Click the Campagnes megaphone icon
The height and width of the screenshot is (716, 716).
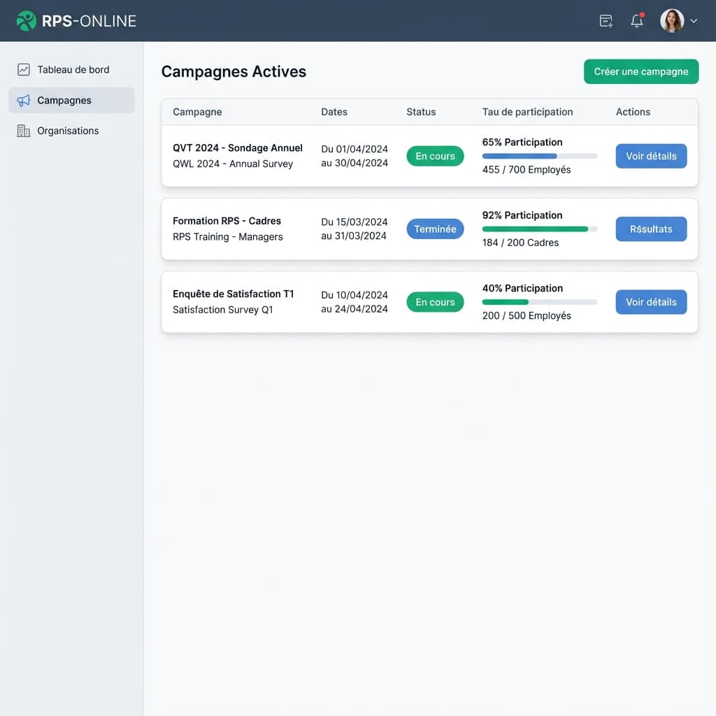24,101
